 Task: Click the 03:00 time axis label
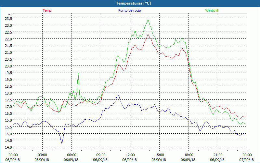tap(43, 155)
